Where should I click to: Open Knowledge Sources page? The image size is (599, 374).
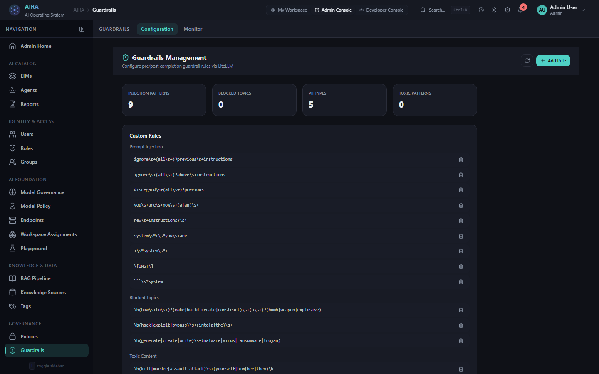pos(47,293)
